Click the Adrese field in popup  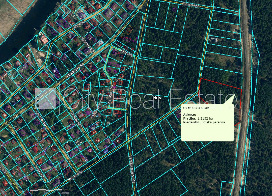(191, 115)
